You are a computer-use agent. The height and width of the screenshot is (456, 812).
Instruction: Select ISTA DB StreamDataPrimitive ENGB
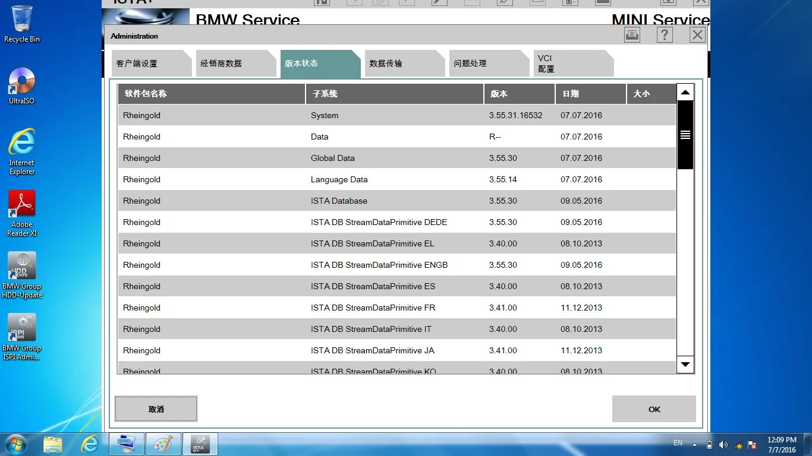(x=379, y=265)
